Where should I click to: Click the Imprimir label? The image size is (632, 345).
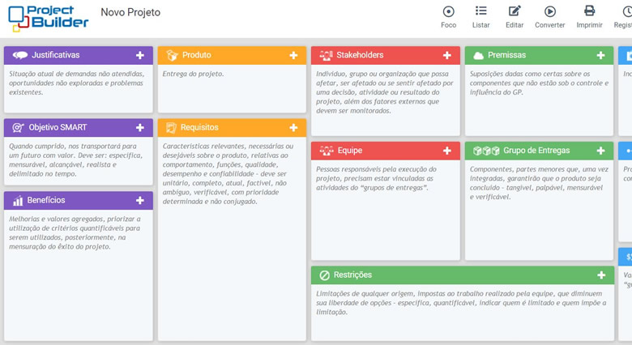coord(589,25)
